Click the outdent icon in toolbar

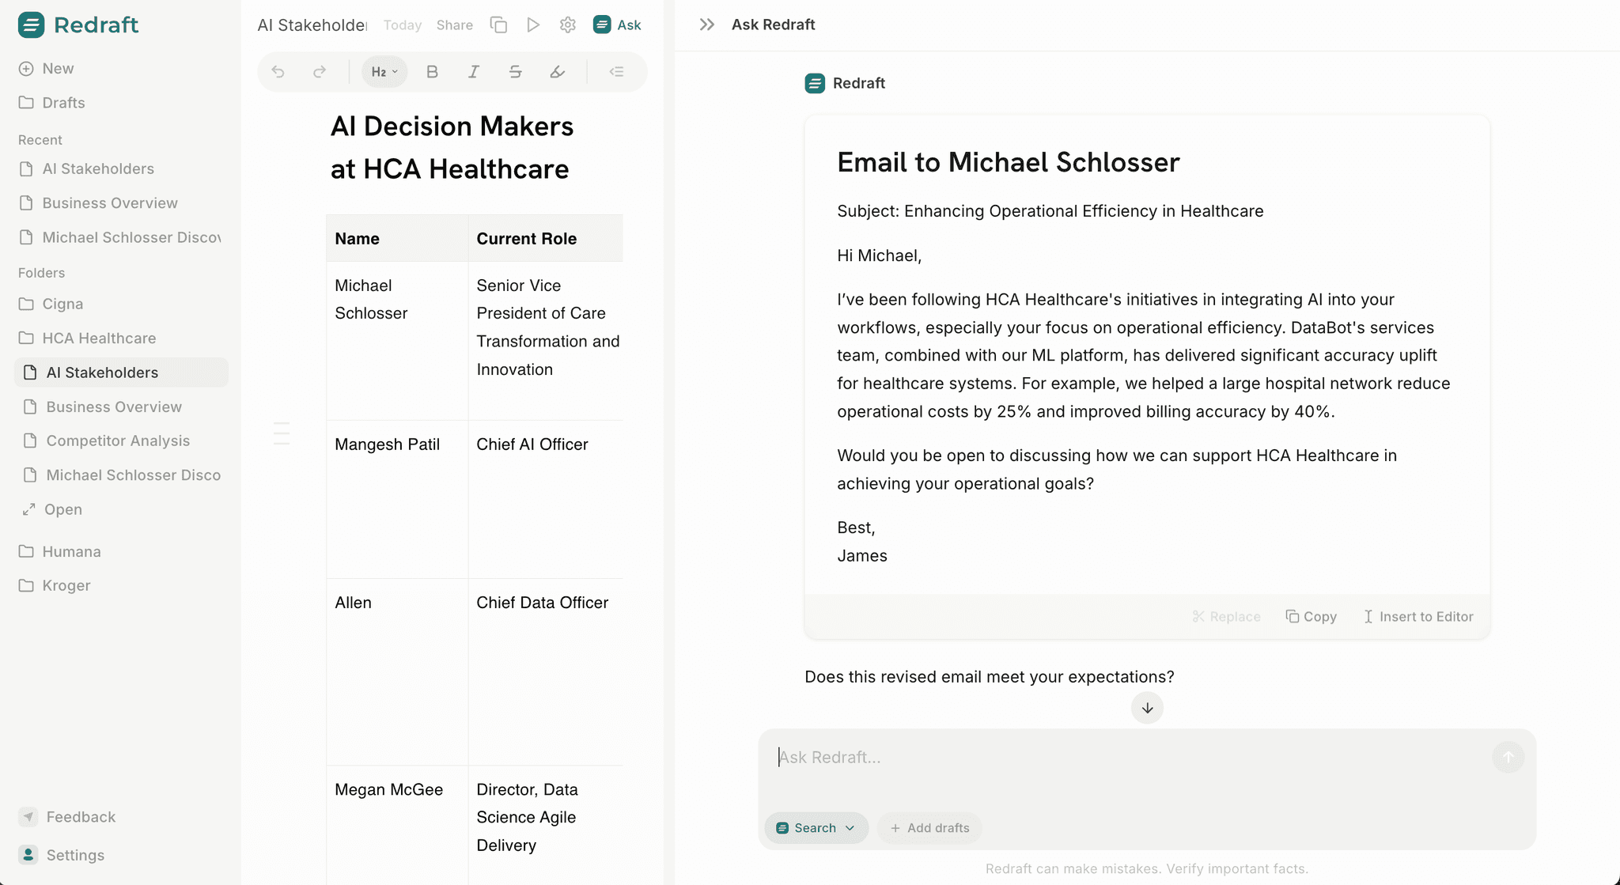[617, 72]
